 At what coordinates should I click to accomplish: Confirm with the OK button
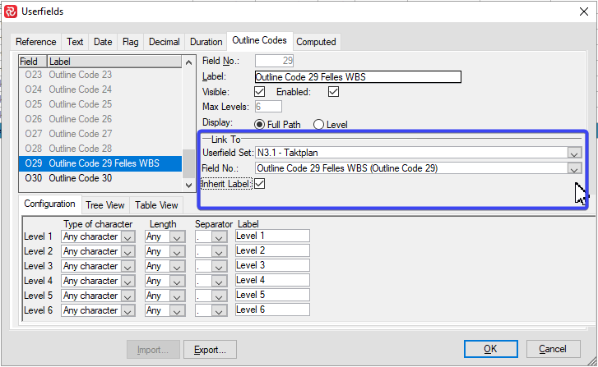489,349
